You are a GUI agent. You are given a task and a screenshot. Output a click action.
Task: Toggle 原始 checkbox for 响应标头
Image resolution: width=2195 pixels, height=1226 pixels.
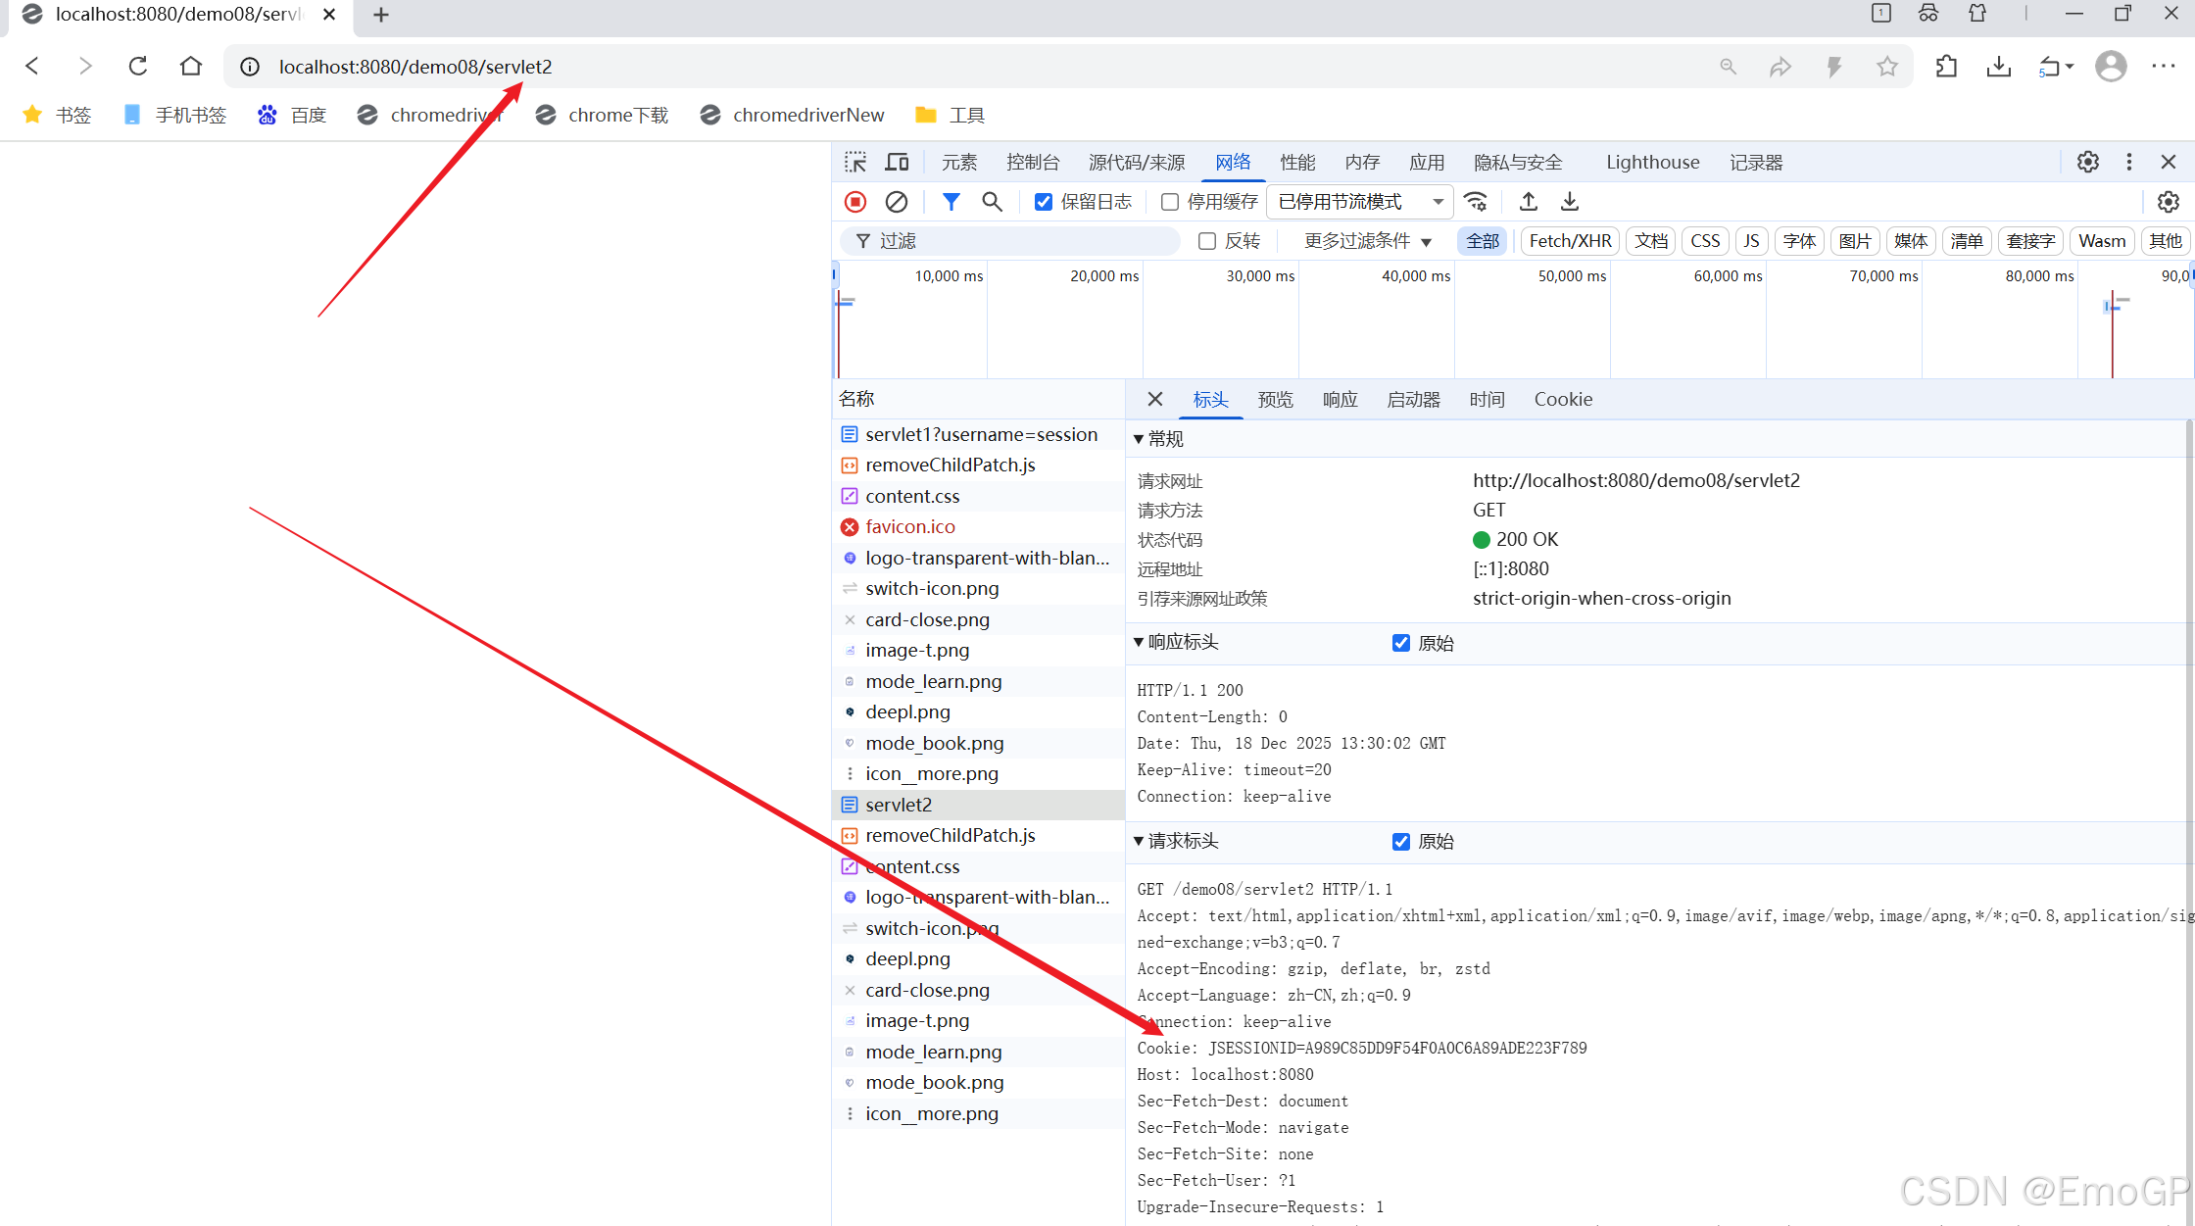click(1401, 643)
